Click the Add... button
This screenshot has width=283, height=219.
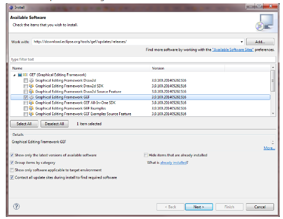[260, 42]
